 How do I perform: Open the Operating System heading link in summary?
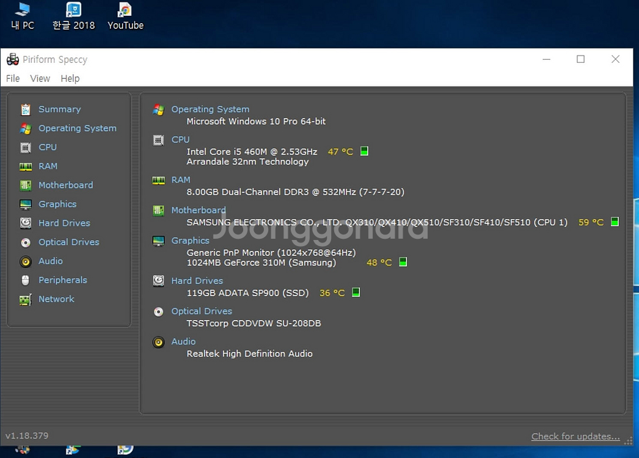coord(210,109)
